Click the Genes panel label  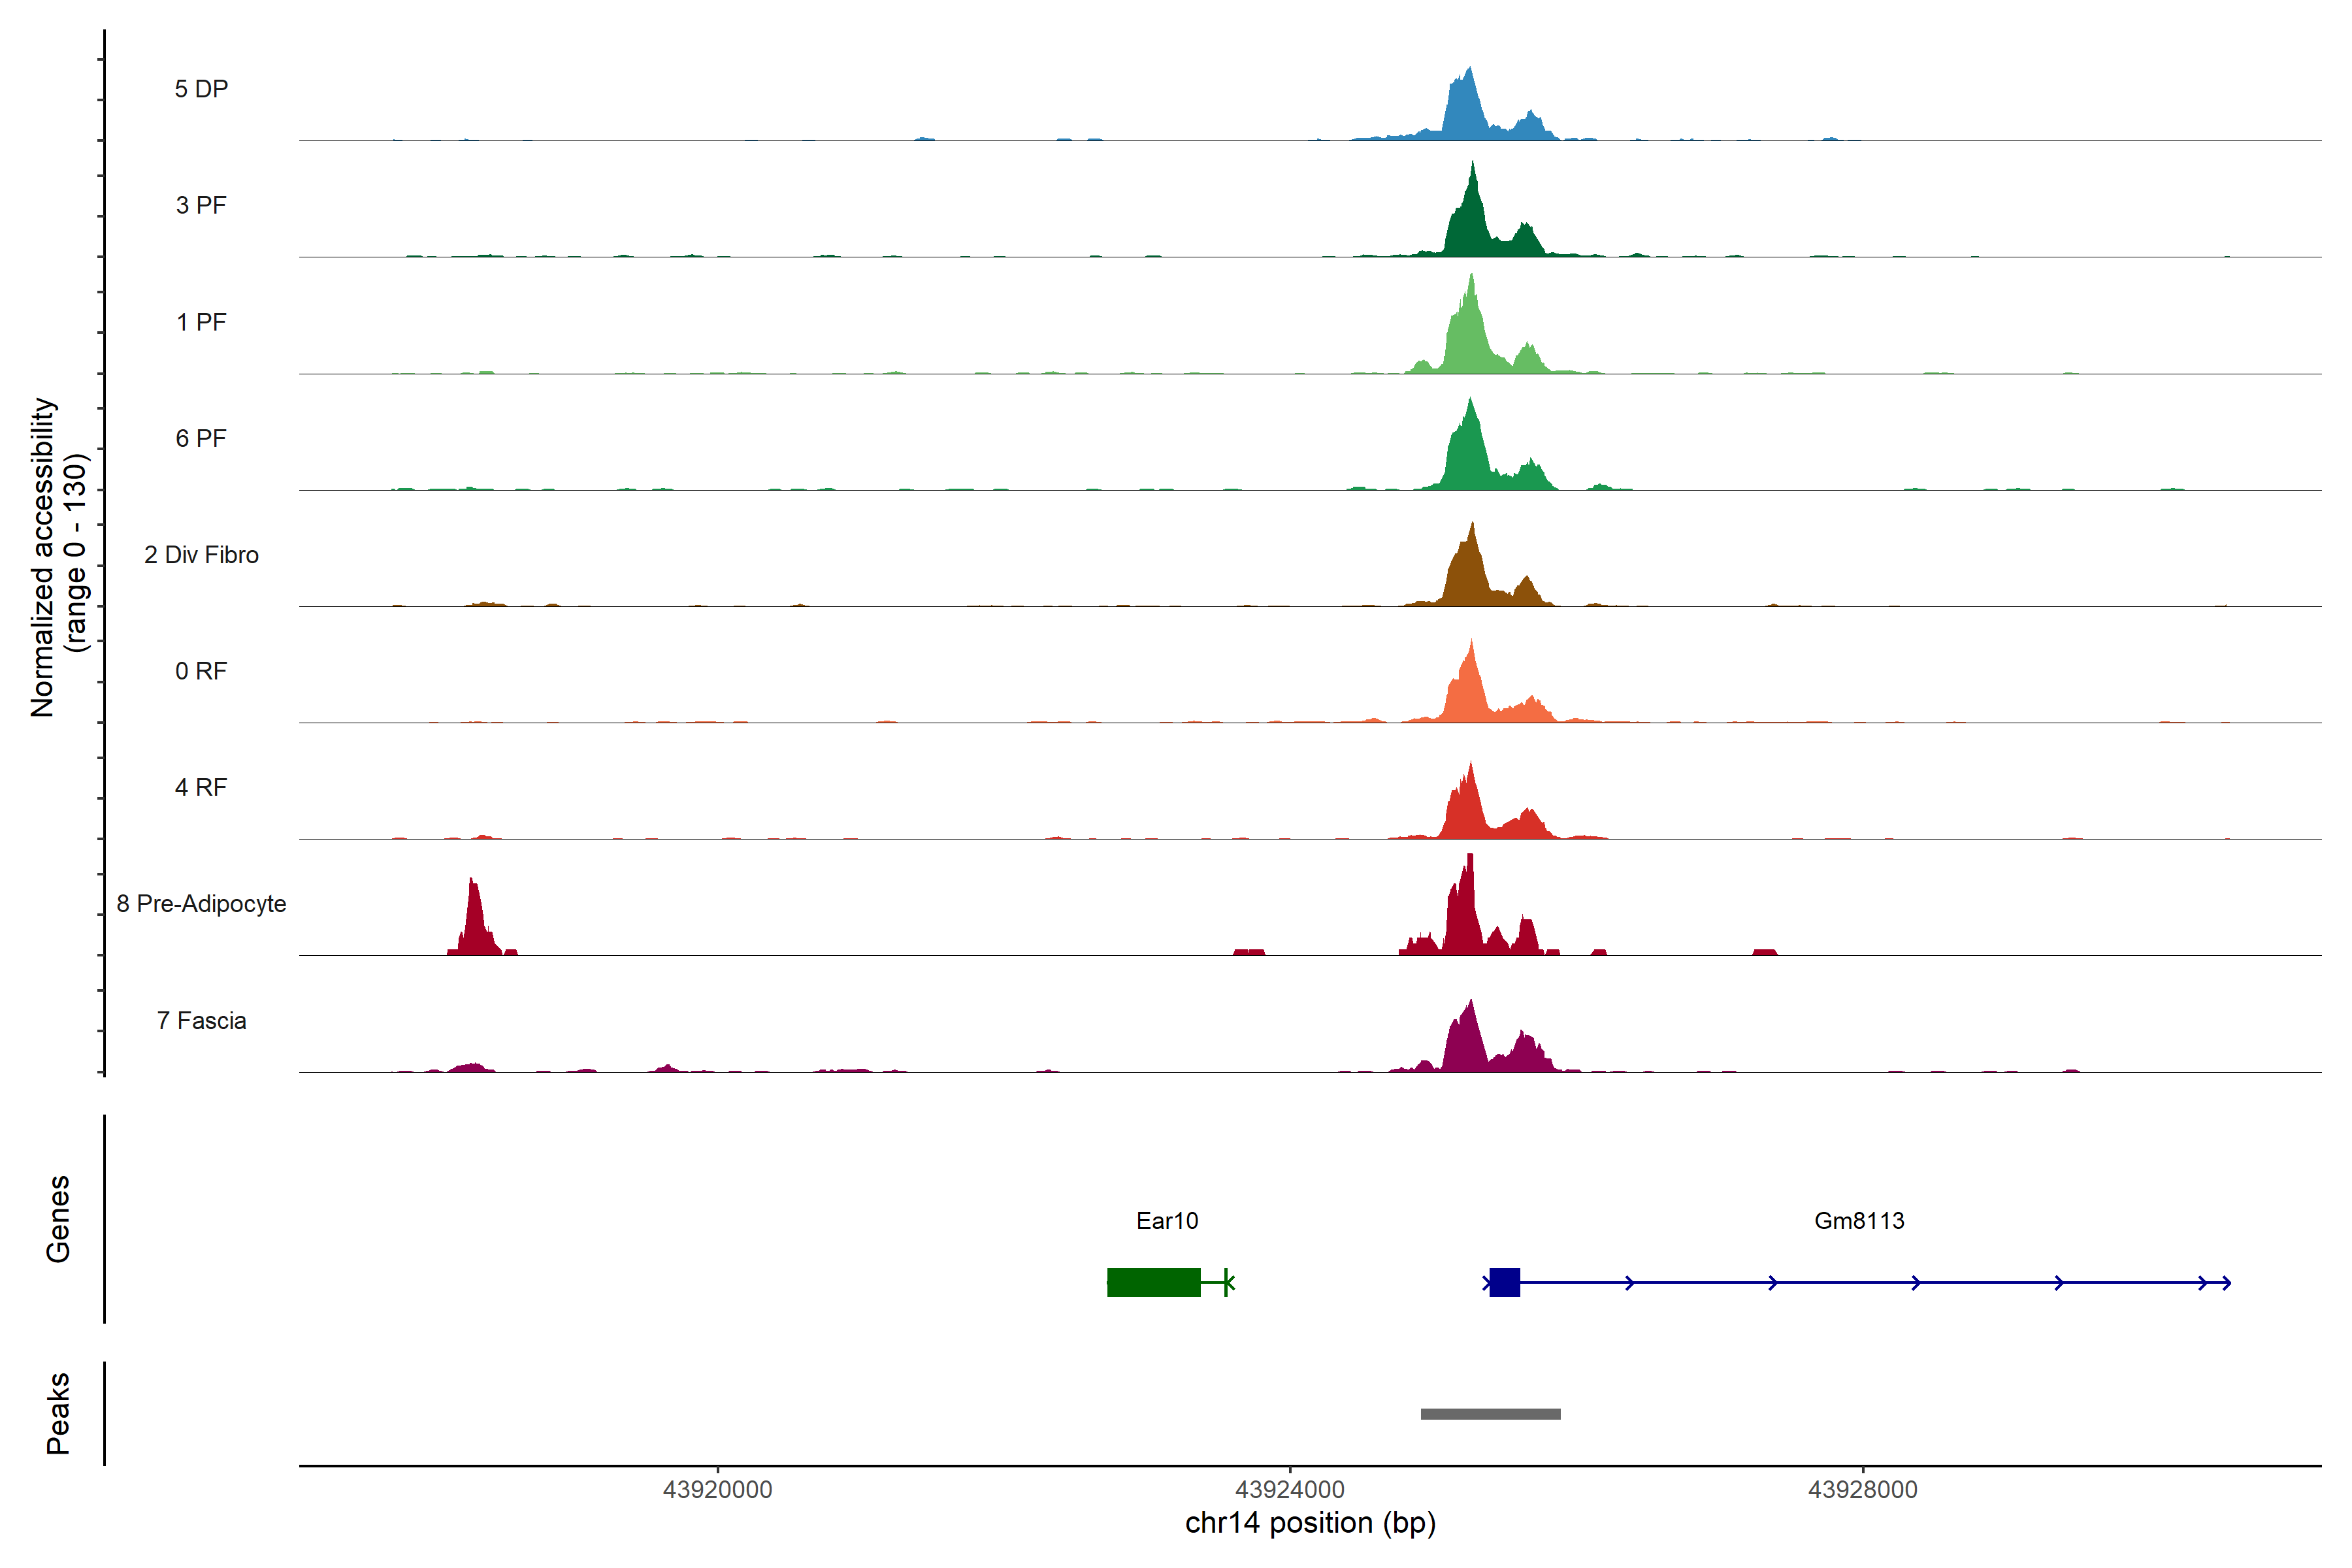[58, 1218]
